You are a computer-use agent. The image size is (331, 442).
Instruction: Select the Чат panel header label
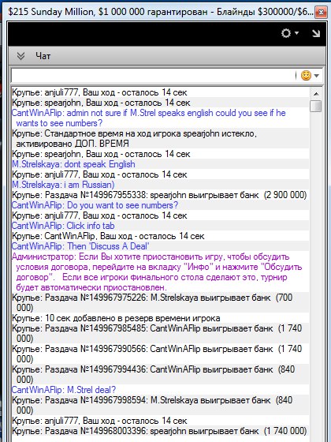coord(43,56)
